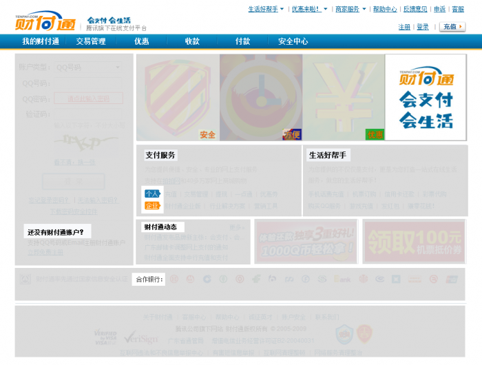Click the 下载密码安全控件 link
Viewport: 482px width, 365px height.
coord(74,211)
